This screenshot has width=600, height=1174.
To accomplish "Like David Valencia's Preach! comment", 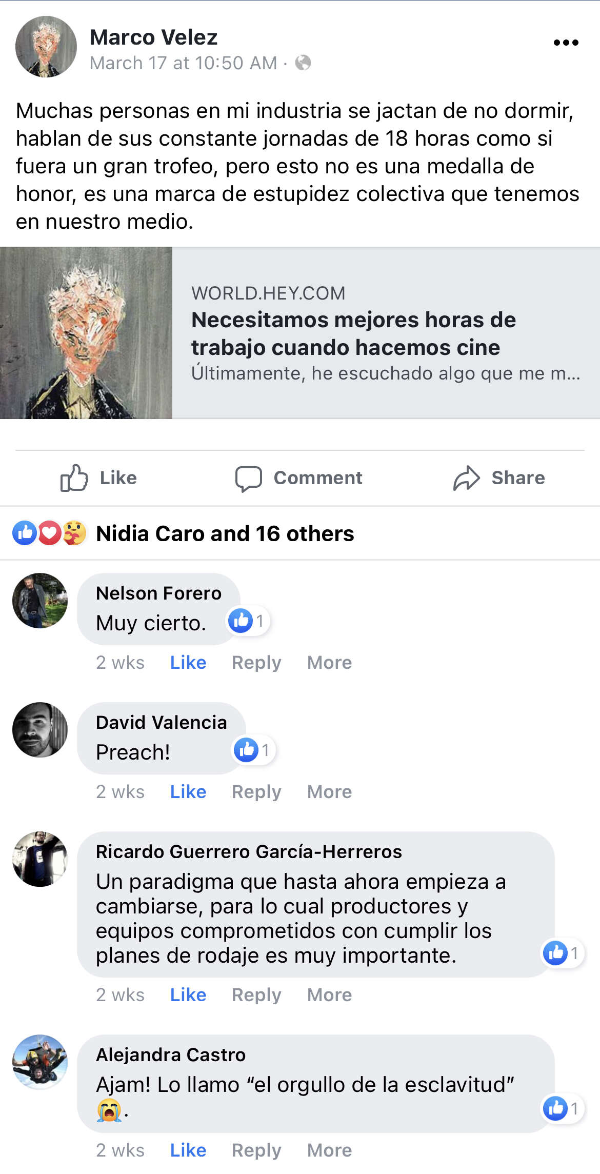I will [x=188, y=792].
